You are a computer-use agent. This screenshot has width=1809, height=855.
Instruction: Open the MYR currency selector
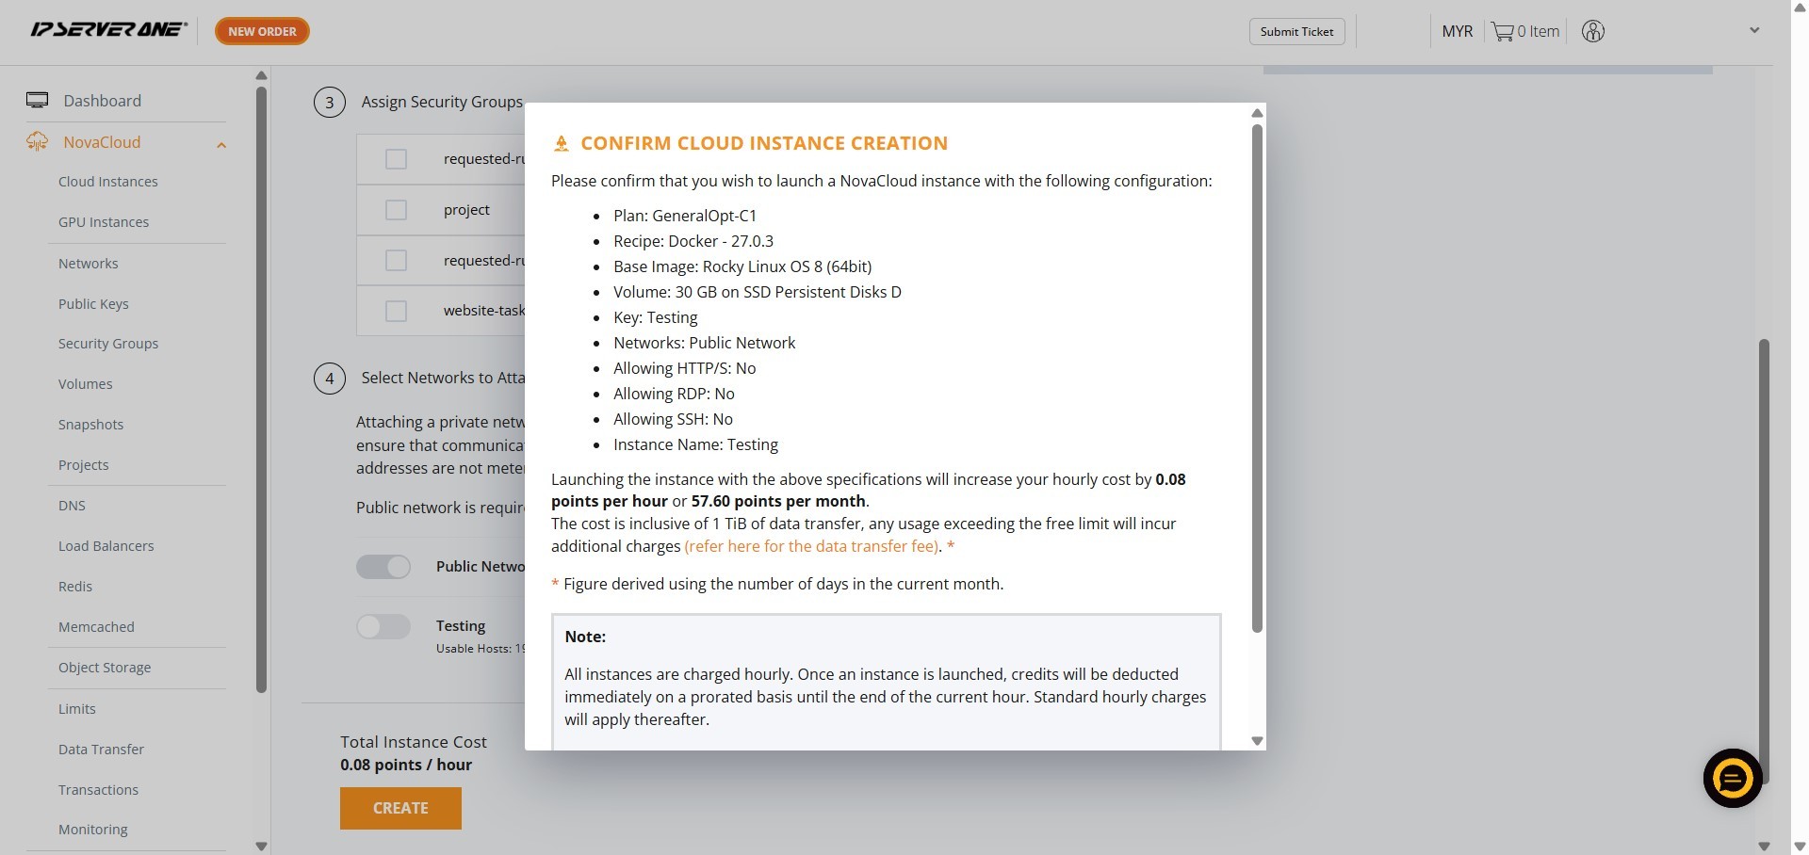(1457, 32)
